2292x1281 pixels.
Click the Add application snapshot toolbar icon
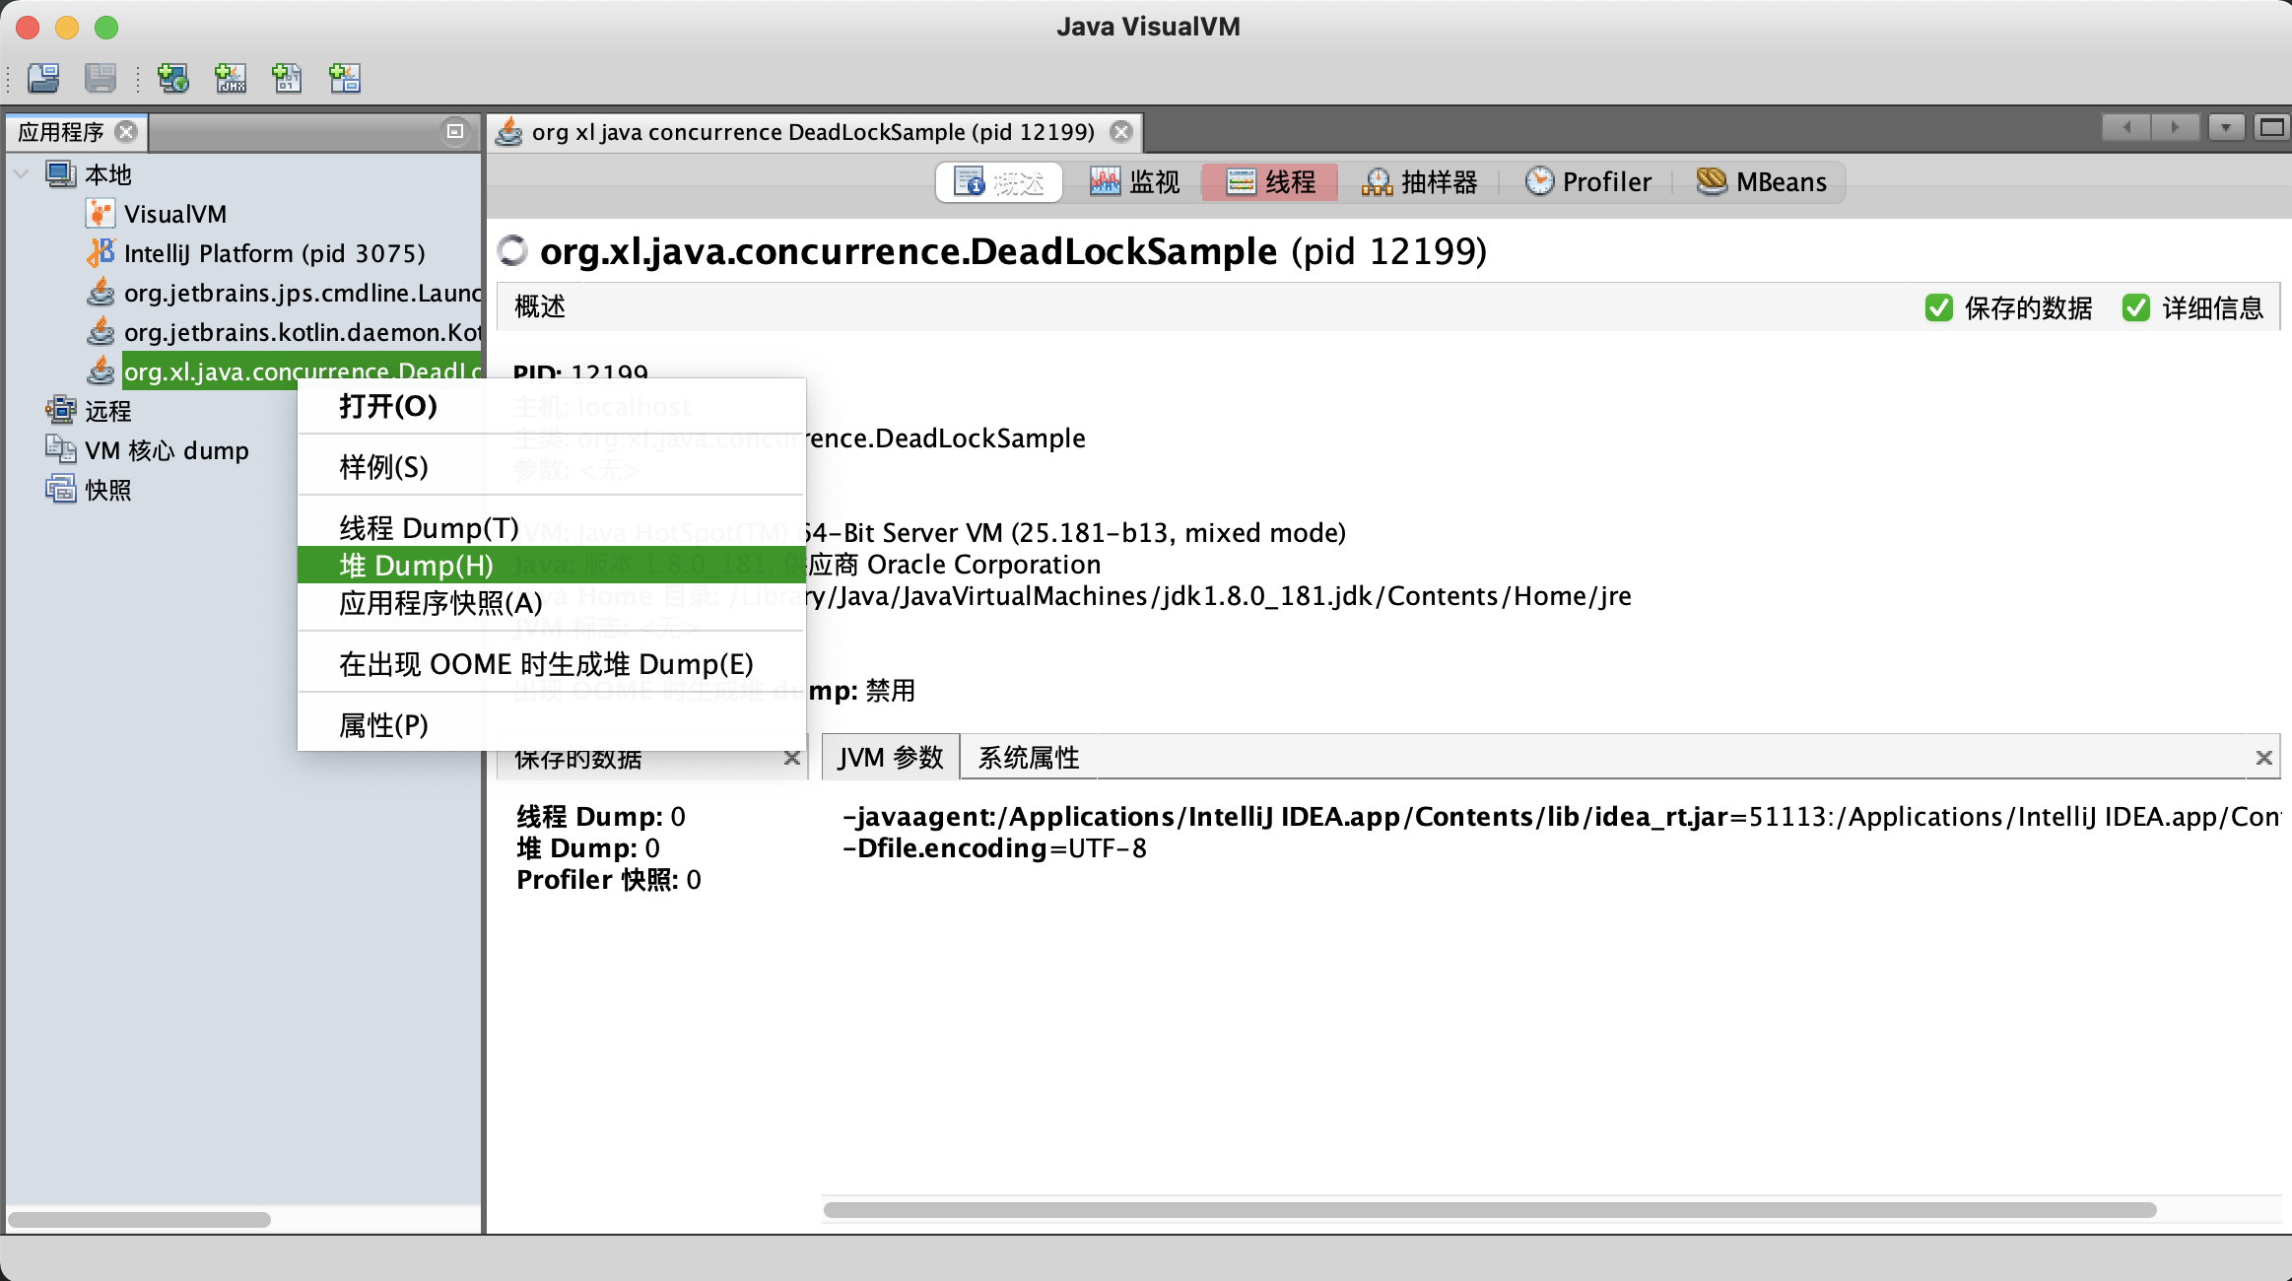point(345,77)
